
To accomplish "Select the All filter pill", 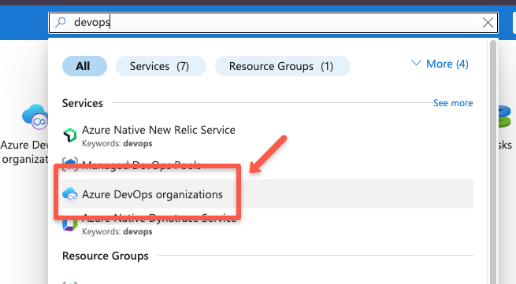I will [x=84, y=66].
